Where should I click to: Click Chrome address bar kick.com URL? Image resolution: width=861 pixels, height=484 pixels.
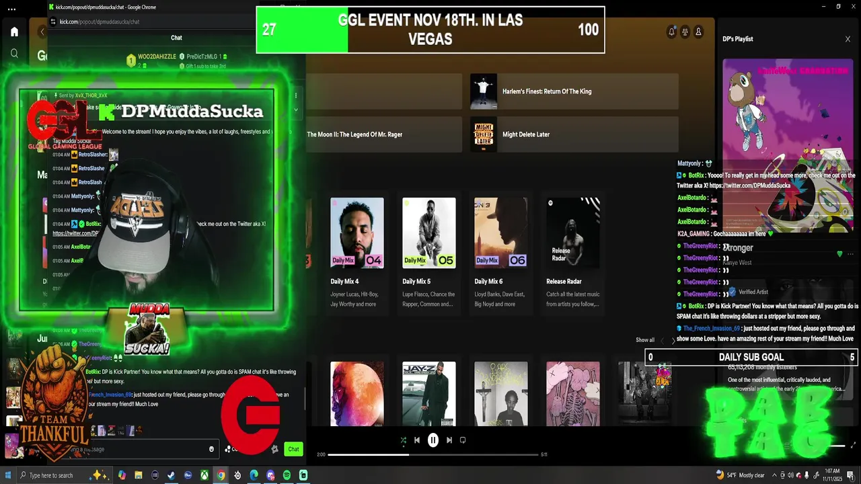[x=100, y=22]
